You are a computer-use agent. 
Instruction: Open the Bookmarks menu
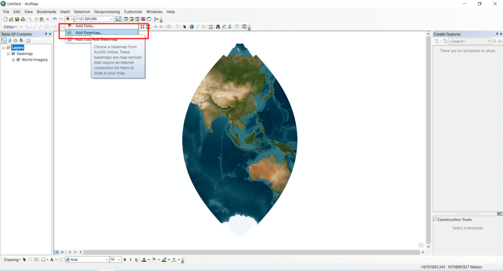pyautogui.click(x=47, y=12)
